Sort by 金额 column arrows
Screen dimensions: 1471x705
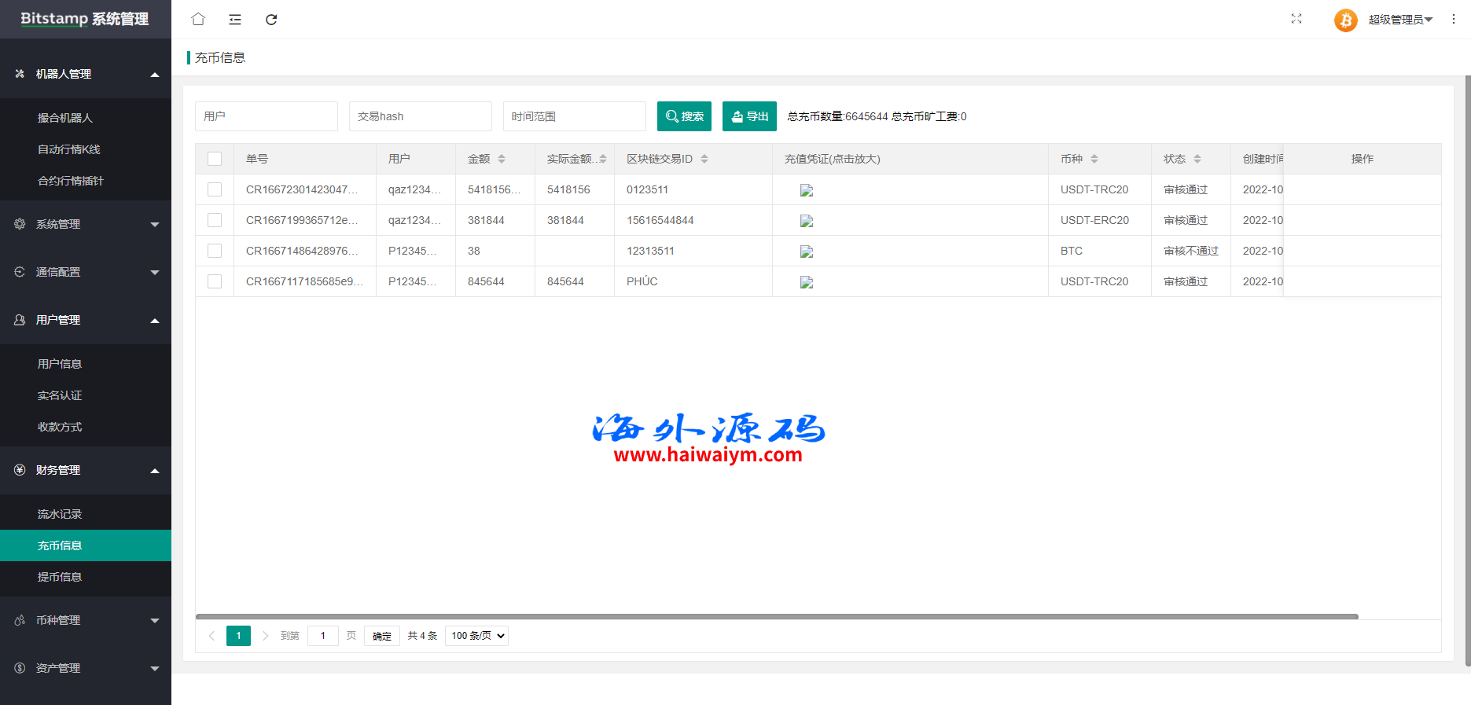[502, 159]
